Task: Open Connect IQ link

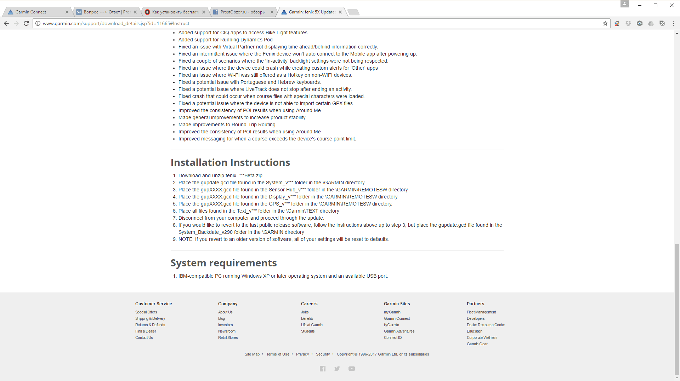Action: click(x=393, y=337)
